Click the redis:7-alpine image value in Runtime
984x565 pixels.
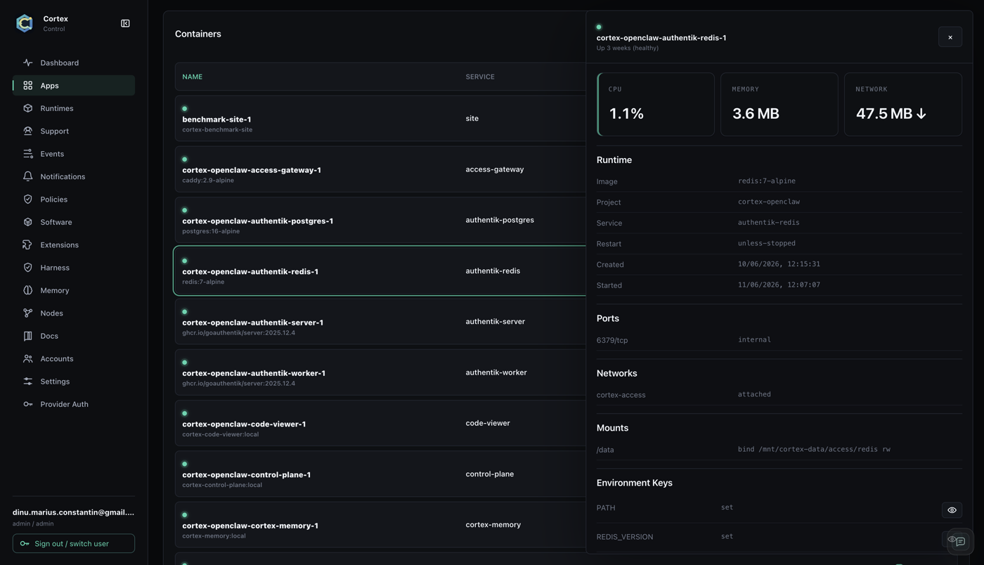click(x=767, y=181)
